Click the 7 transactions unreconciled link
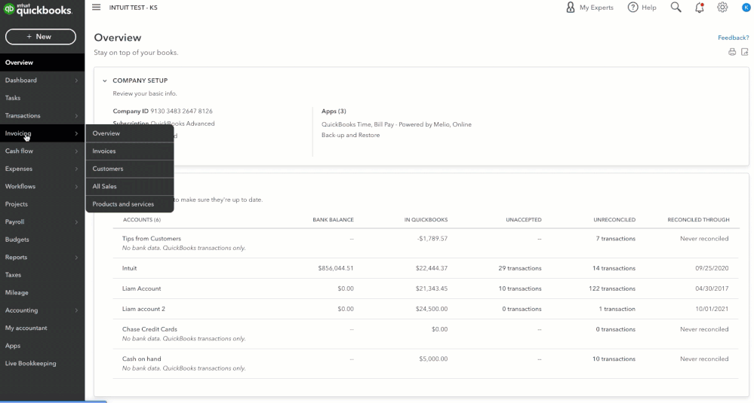The width and height of the screenshot is (754, 403). click(x=616, y=239)
